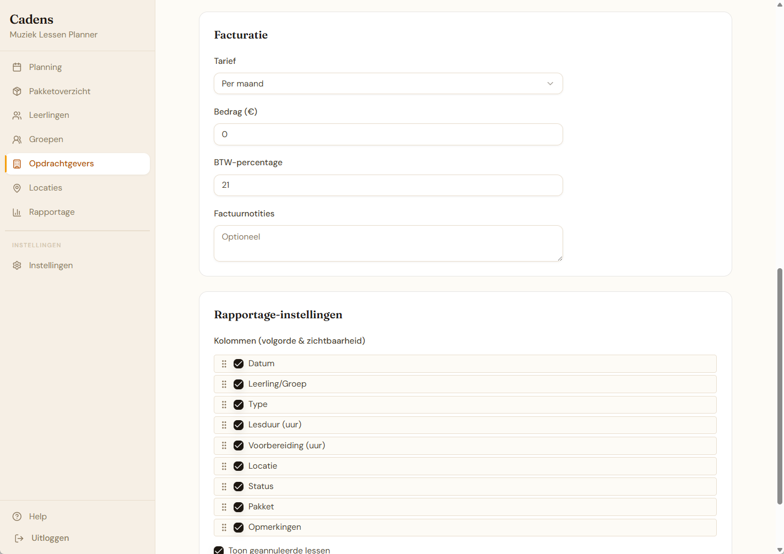Image resolution: width=784 pixels, height=554 pixels.
Task: Go to Groepen in sidebar
Action: 46,139
